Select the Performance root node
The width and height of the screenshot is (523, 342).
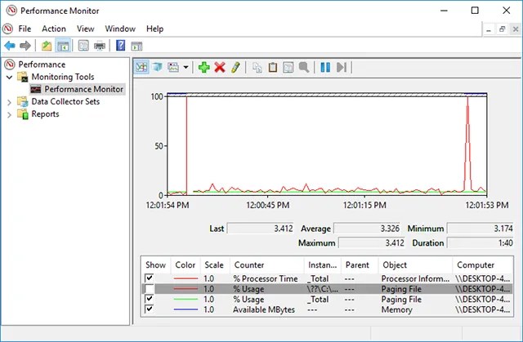tap(42, 64)
